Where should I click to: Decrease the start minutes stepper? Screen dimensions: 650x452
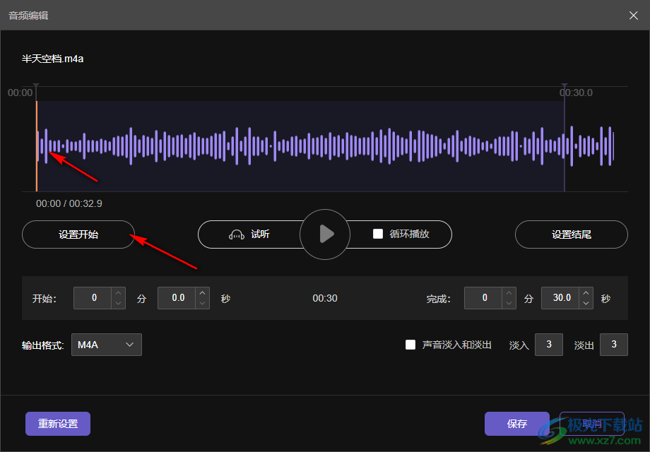click(x=118, y=303)
